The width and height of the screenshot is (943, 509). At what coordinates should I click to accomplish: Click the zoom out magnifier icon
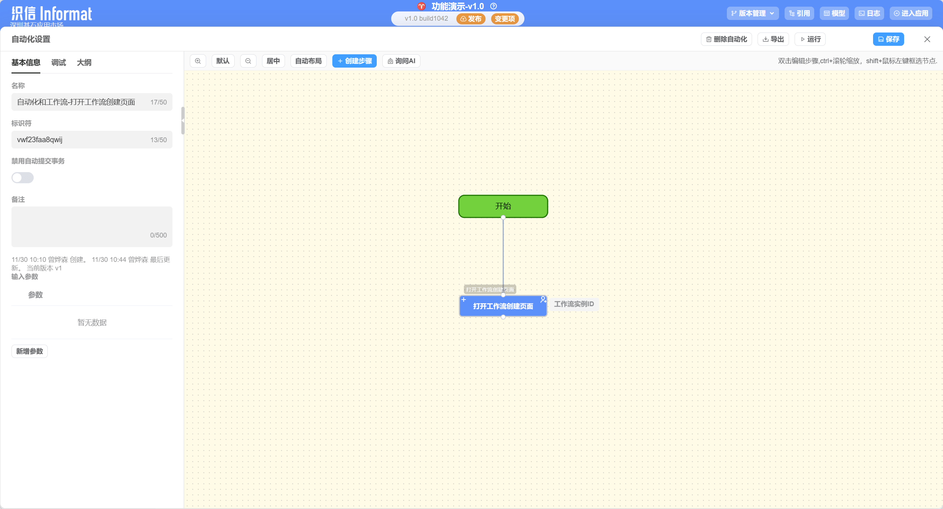pos(248,61)
